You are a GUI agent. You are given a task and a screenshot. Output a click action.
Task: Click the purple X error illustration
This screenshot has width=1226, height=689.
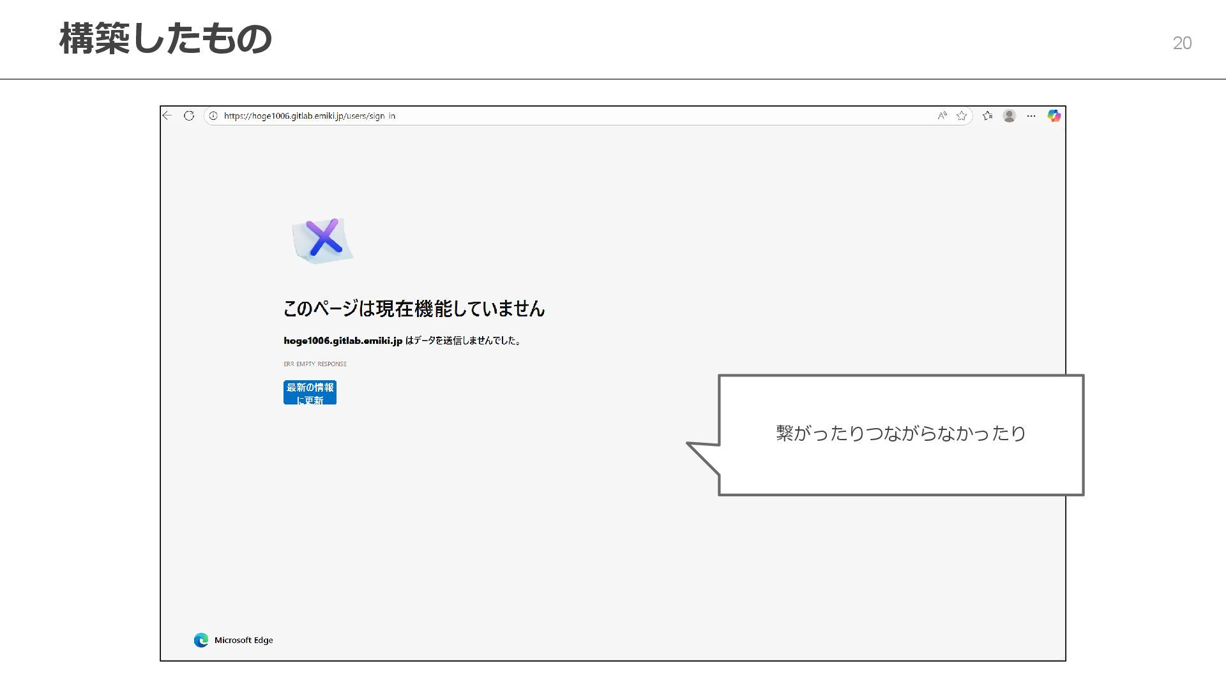click(x=323, y=240)
